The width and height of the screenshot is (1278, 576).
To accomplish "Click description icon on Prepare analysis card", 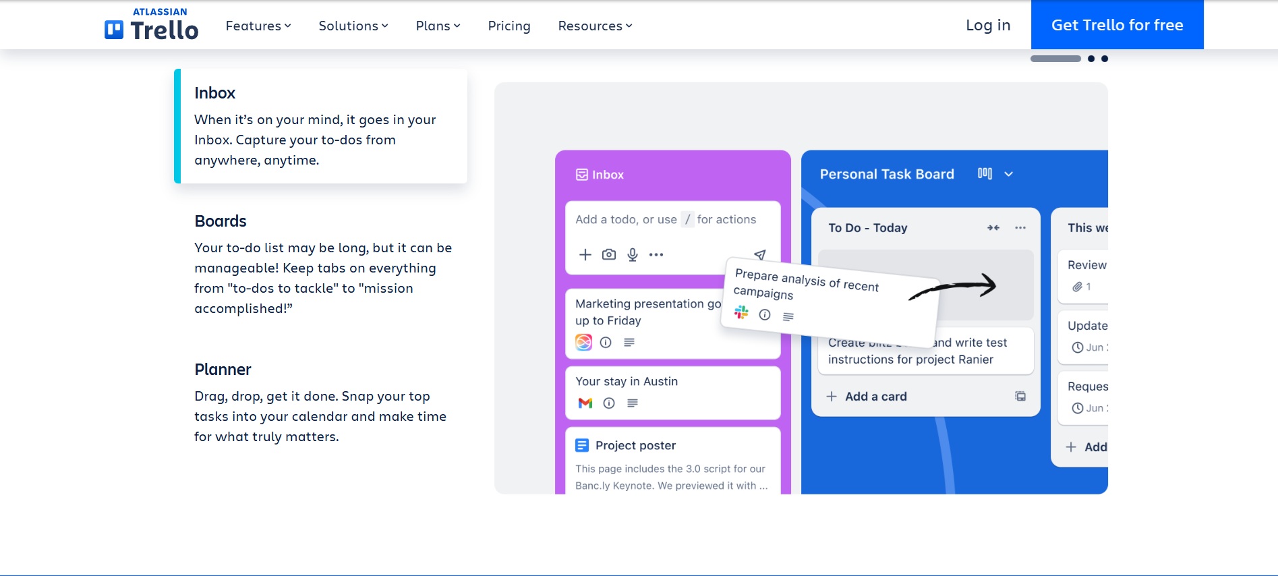I will (788, 316).
